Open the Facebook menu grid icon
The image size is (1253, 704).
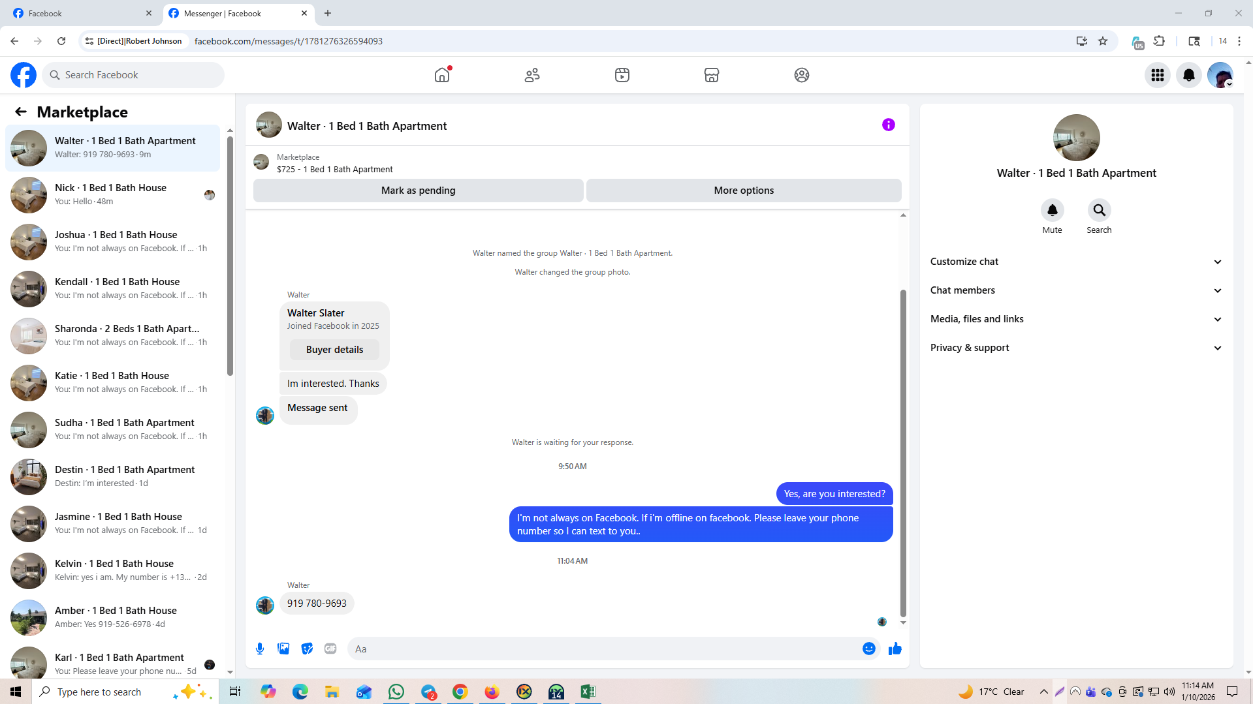pos(1158,75)
